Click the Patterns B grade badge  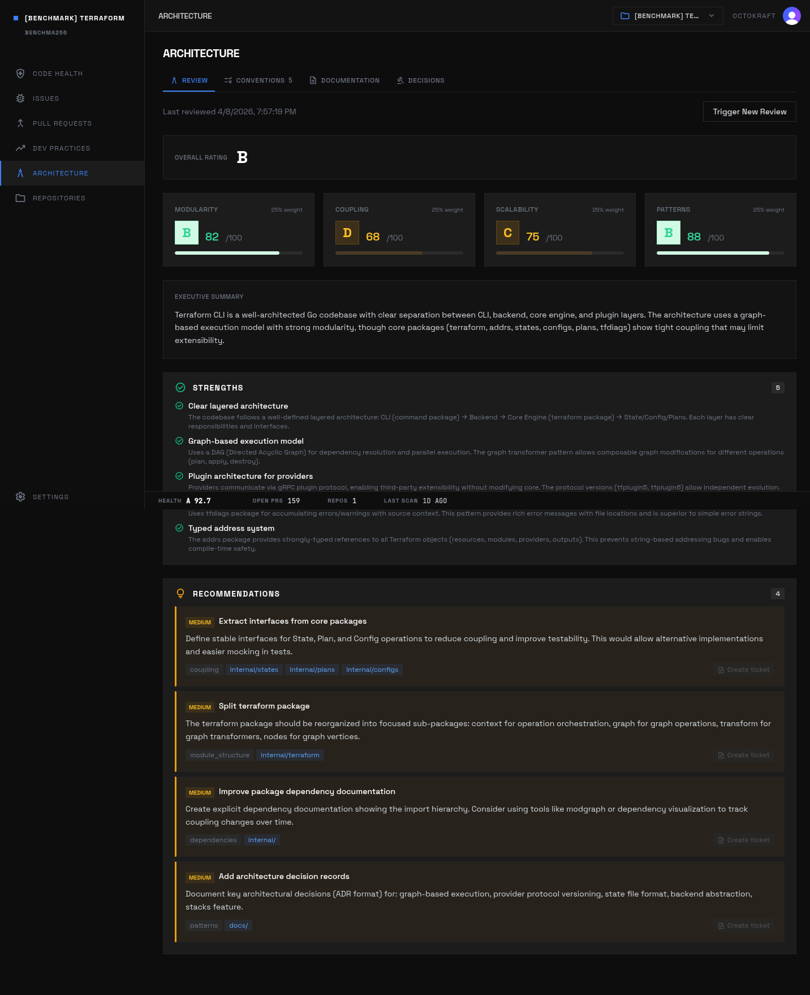point(669,233)
